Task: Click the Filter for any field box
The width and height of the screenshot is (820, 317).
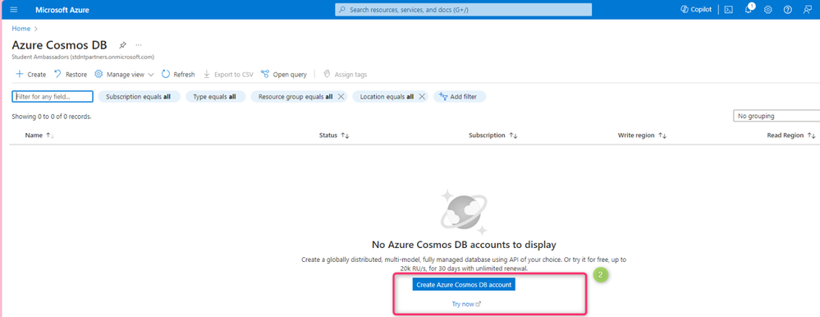Action: 53,97
